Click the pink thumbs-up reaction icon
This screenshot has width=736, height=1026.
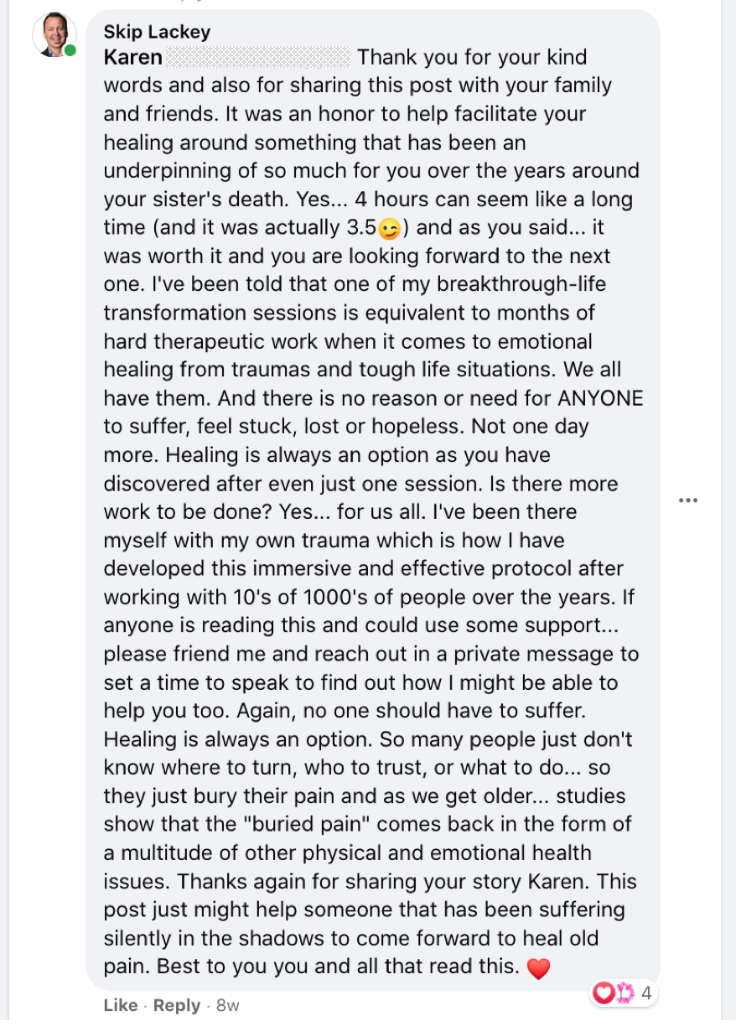[x=624, y=993]
